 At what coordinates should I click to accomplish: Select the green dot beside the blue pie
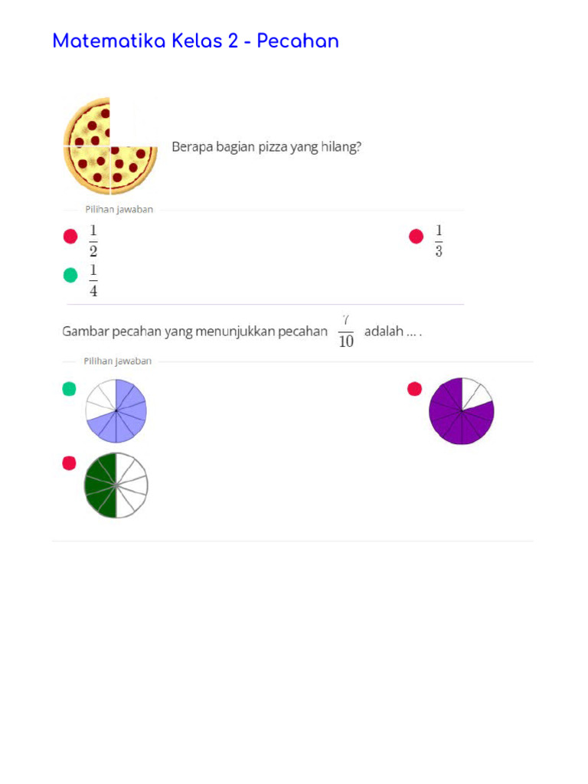pos(69,389)
